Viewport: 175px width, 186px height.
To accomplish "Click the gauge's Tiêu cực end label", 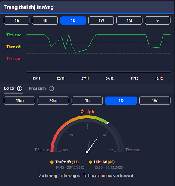I will (x=42, y=150).
